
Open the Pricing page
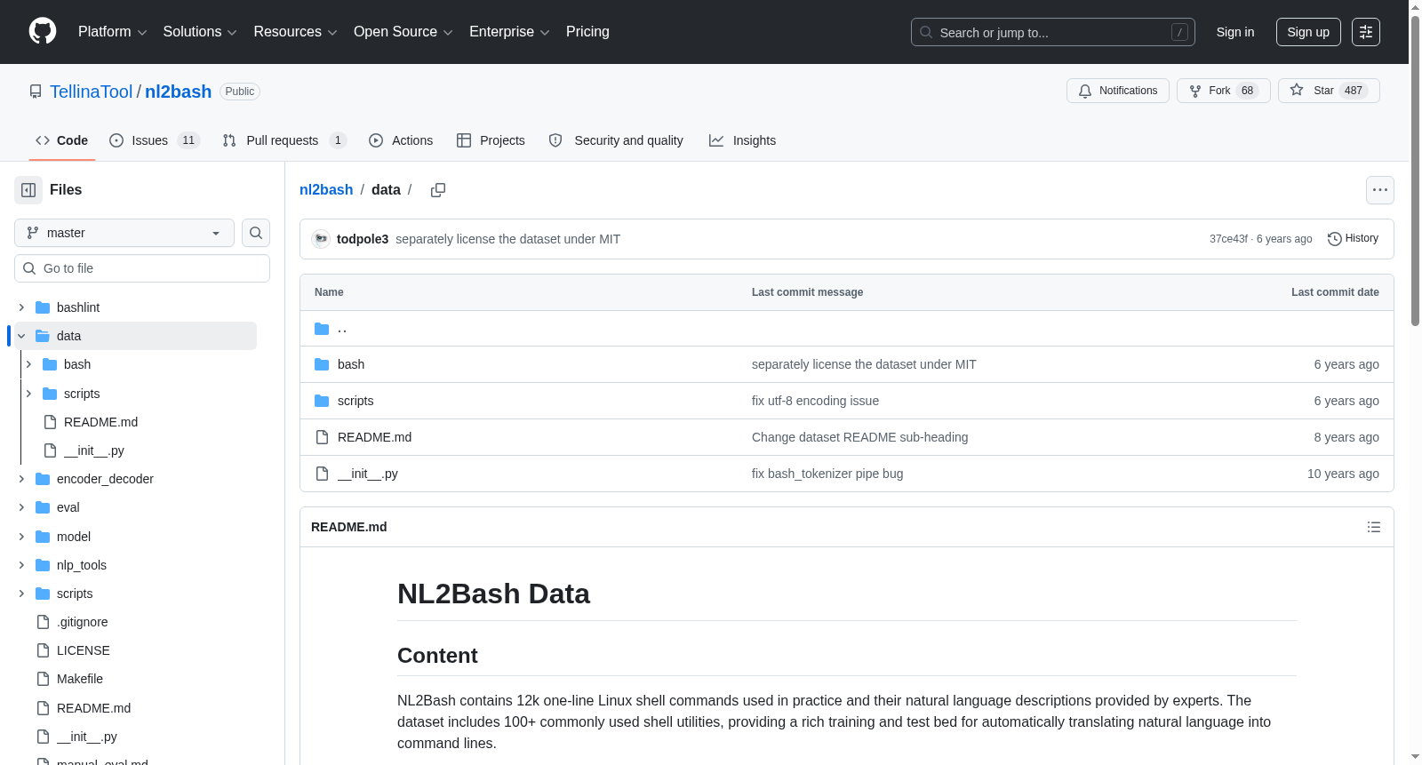[587, 32]
